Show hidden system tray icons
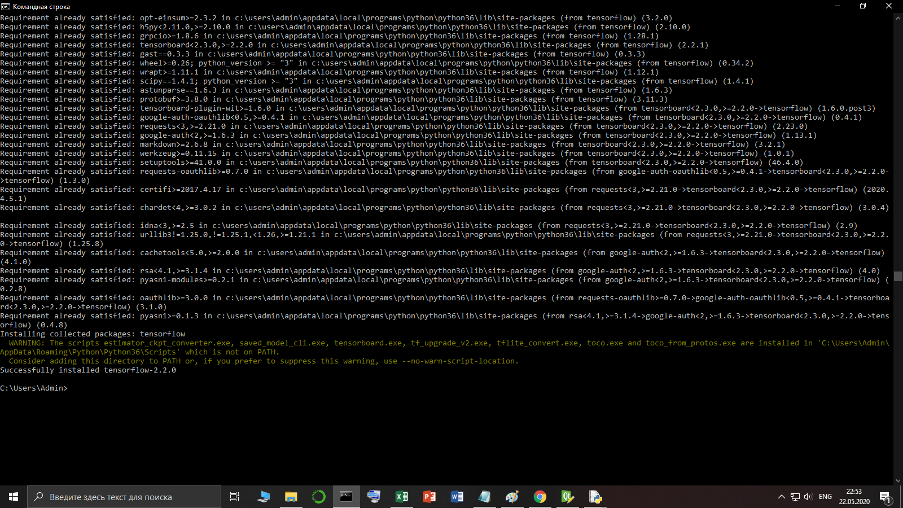The width and height of the screenshot is (903, 508). [x=782, y=497]
